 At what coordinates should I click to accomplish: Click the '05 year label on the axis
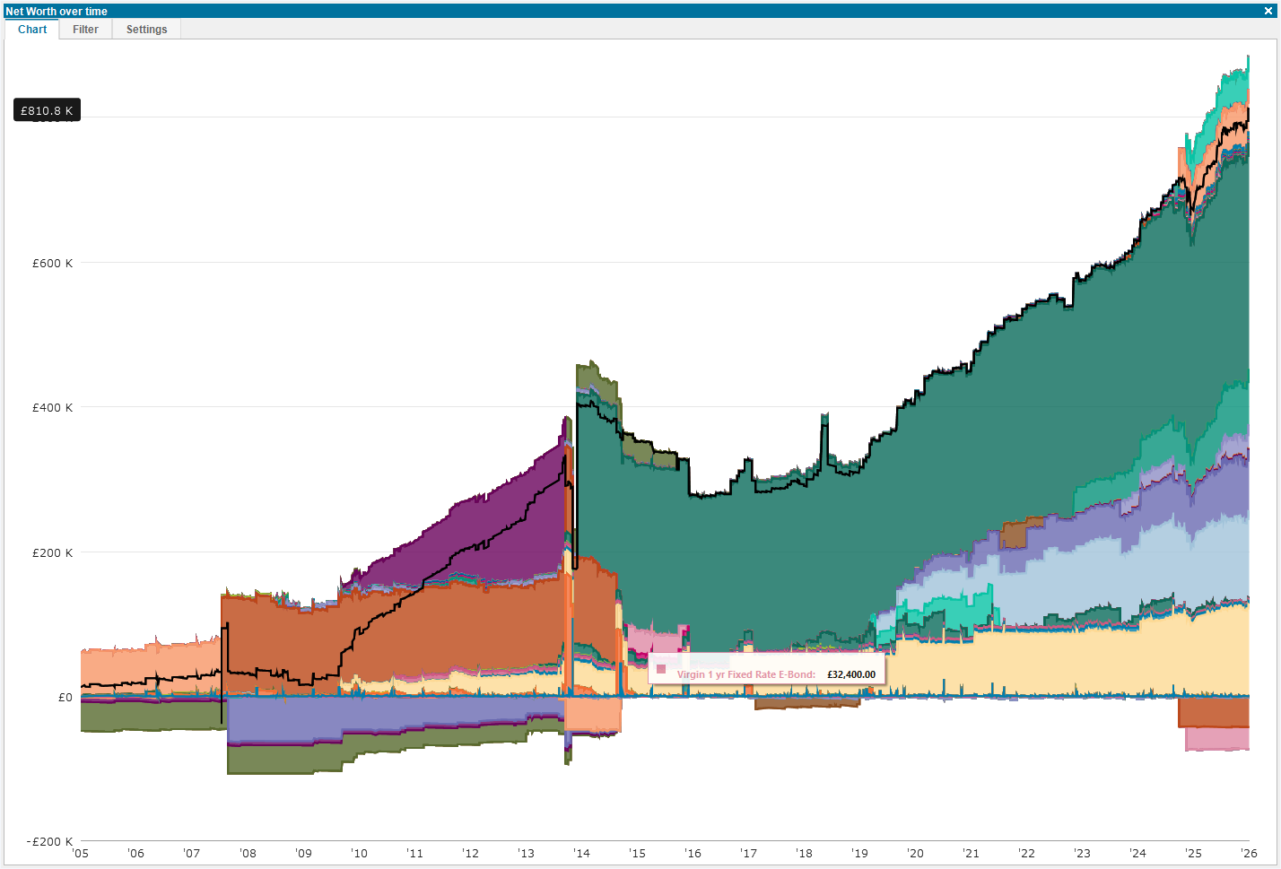click(79, 854)
